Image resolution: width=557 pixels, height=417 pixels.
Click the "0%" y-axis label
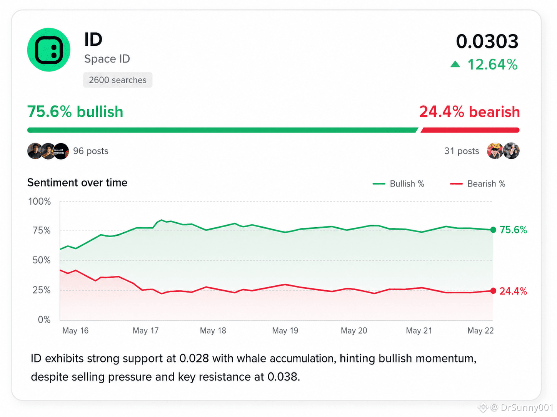tap(44, 319)
